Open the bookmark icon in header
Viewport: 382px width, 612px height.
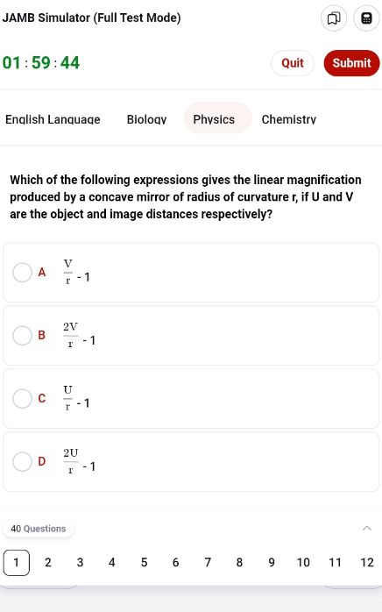click(334, 18)
